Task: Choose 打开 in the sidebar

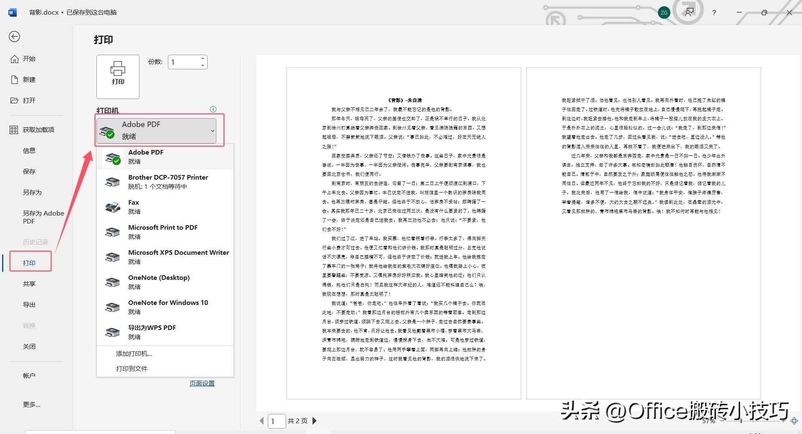Action: point(23,101)
